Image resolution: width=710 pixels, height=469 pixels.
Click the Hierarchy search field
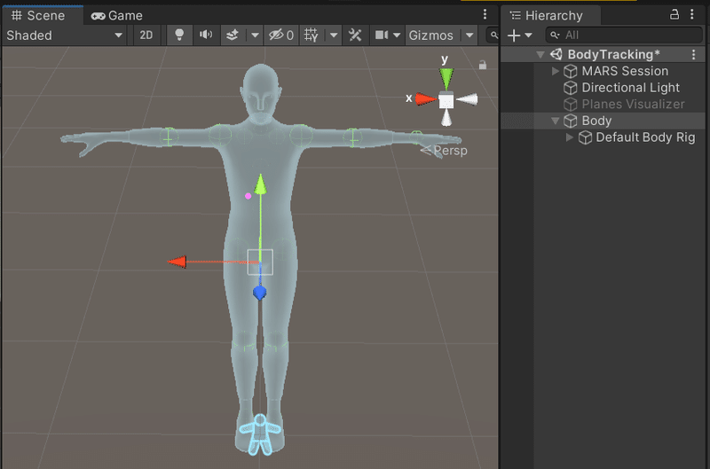click(626, 35)
